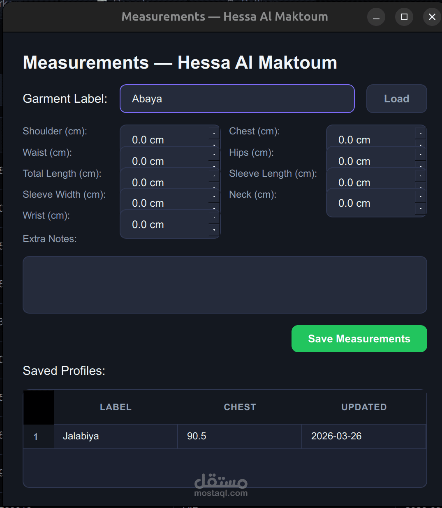
Task: Increase Waist value using up arrow
Action: (214, 155)
